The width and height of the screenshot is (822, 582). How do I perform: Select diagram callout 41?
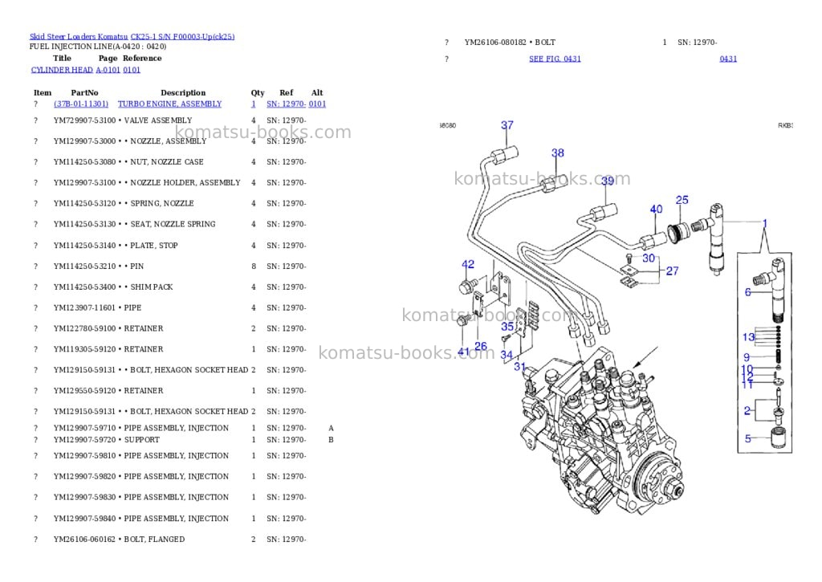pos(463,352)
